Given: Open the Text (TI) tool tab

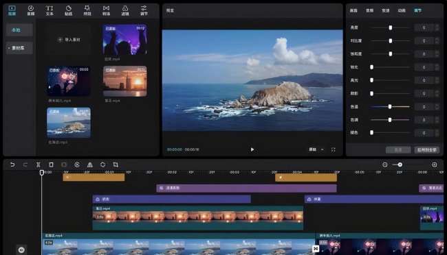Looking at the screenshot, I should (x=50, y=10).
